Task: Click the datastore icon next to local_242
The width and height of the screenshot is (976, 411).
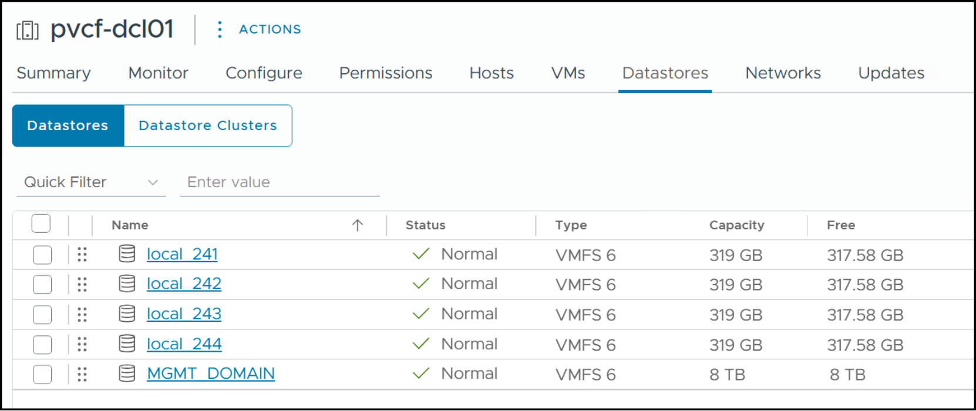Action: tap(127, 284)
